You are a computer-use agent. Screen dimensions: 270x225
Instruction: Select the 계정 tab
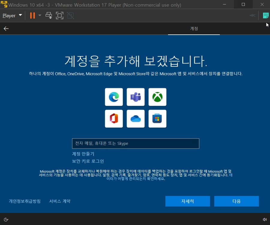(x=194, y=28)
